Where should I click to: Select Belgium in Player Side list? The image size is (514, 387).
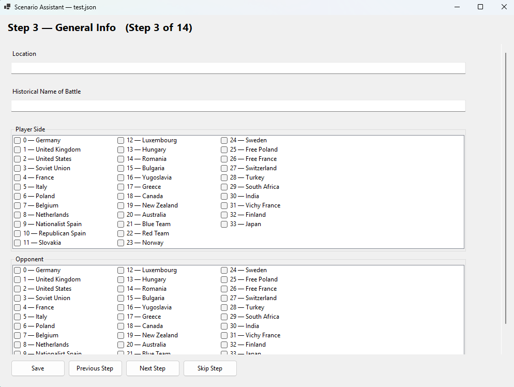(x=18, y=205)
